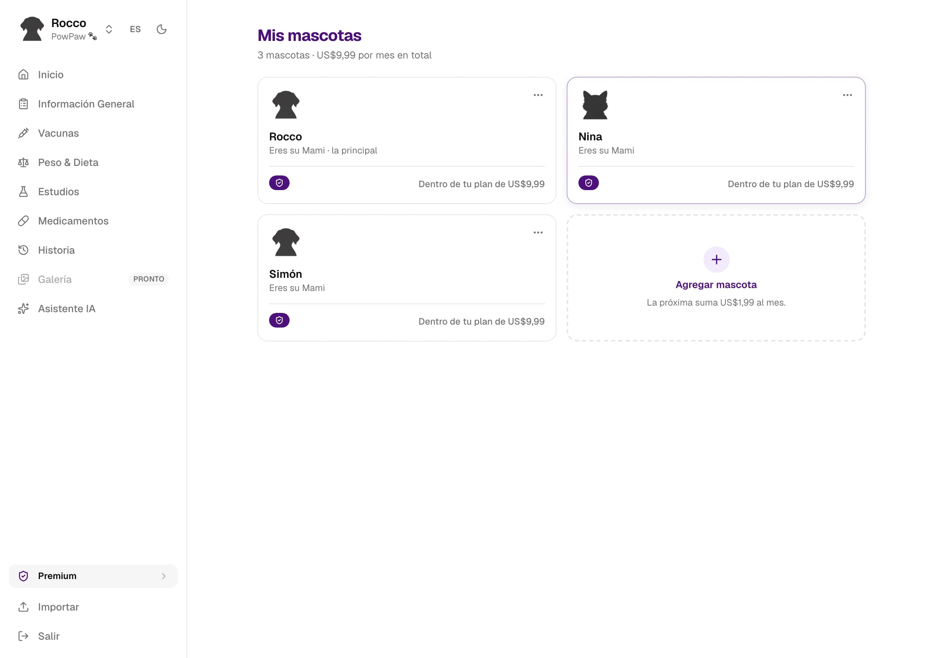Screen dimensions: 936x658
Task: Select the Simón pet name on card
Action: (x=285, y=274)
